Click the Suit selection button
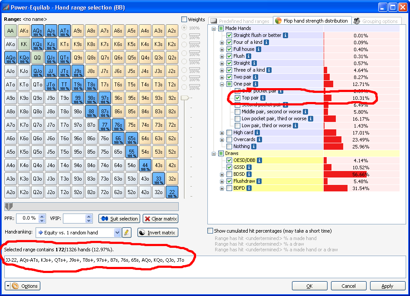410x296 pixels. (119, 219)
